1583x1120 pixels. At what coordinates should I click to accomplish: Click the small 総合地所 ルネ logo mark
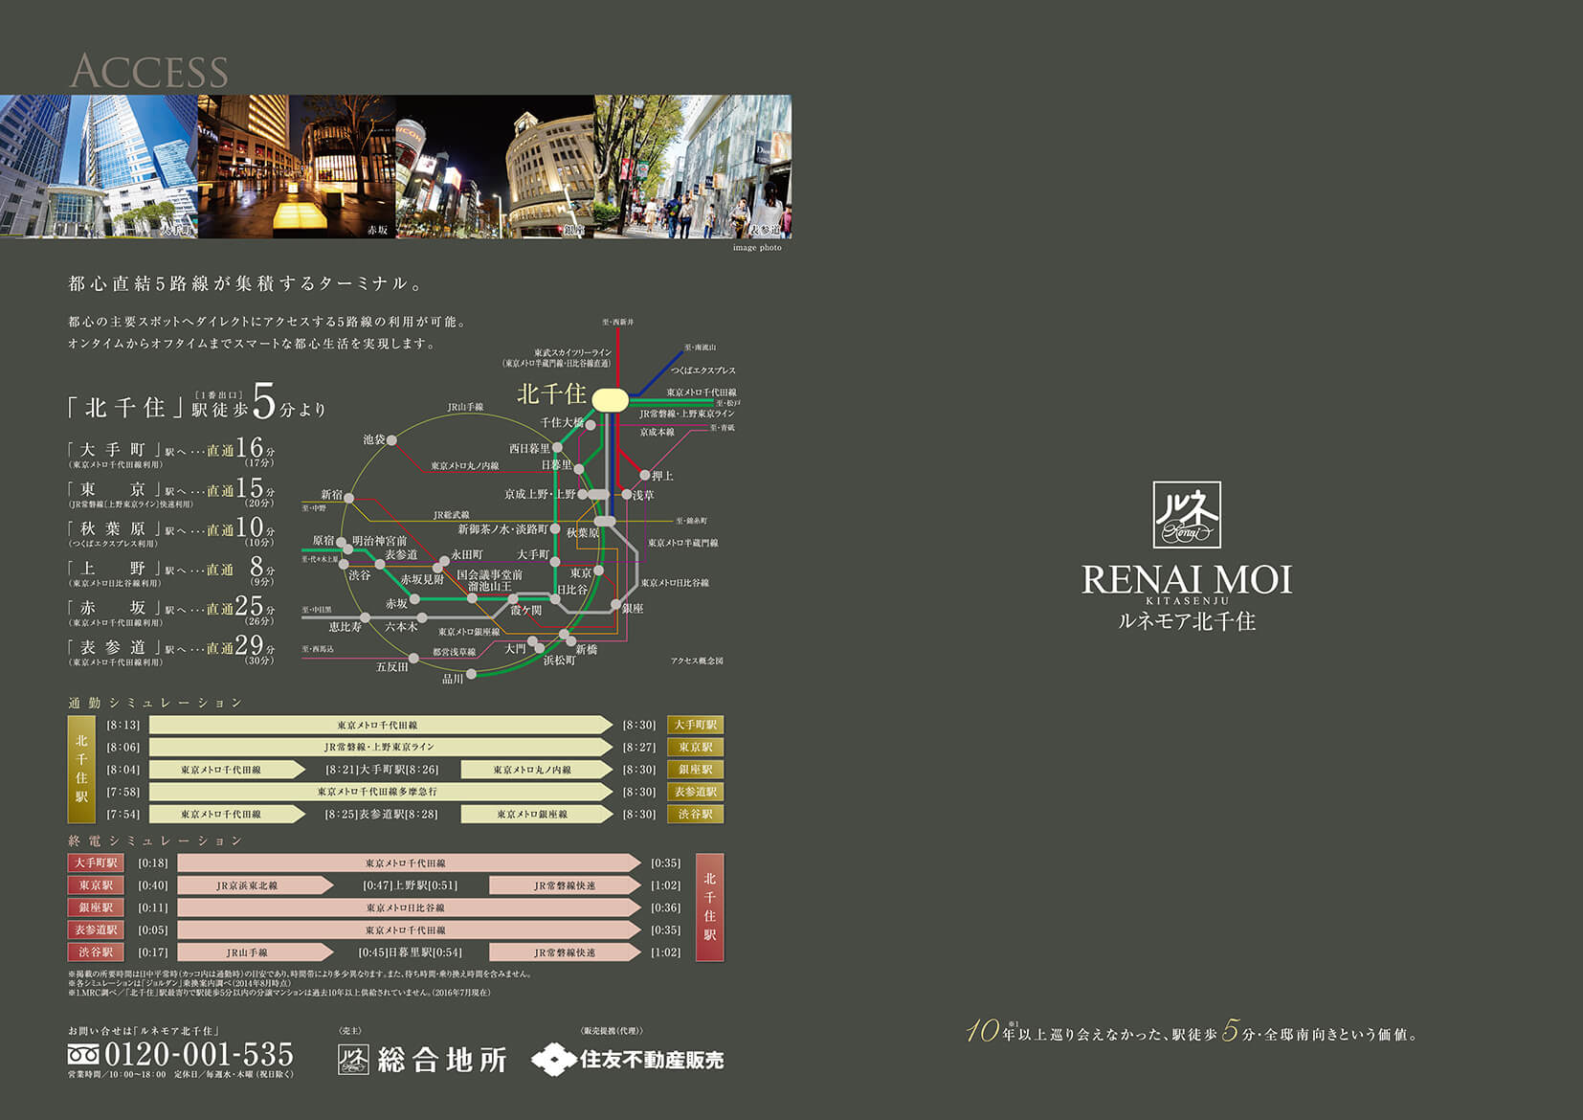point(353,1059)
